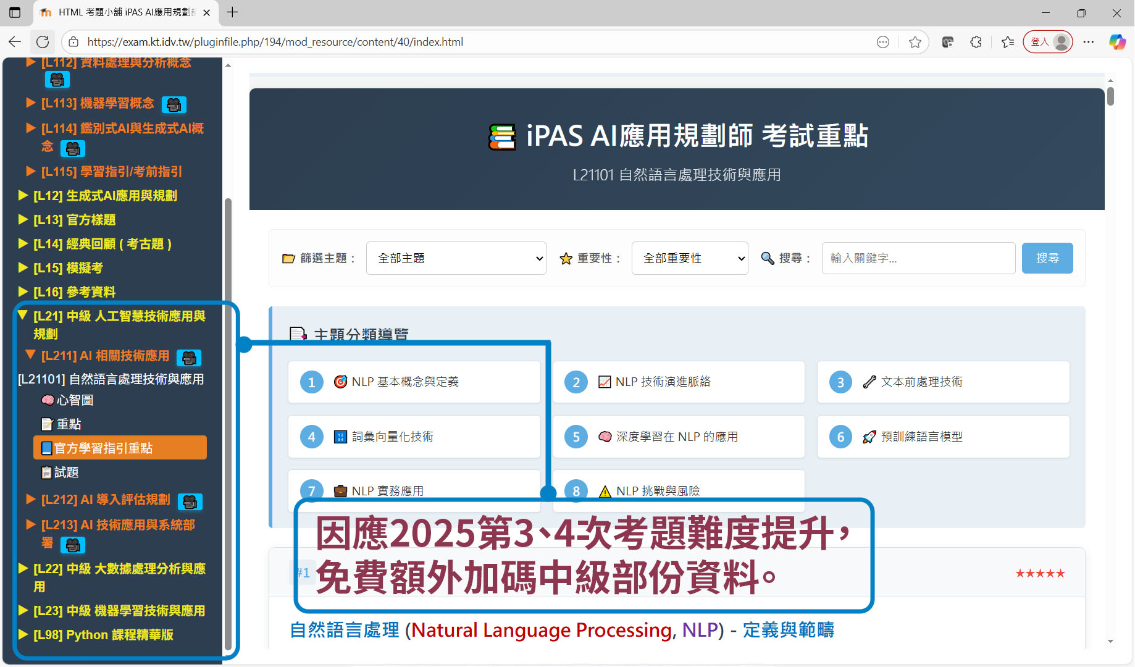Open browser settings and more ellipsis menu
The height and width of the screenshot is (667, 1135).
click(x=1088, y=42)
